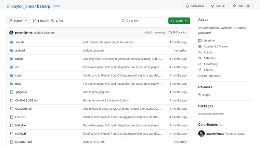Open the 46 Commits link
Image resolution: width=260 pixels, height=146 pixels.
[x=177, y=32]
